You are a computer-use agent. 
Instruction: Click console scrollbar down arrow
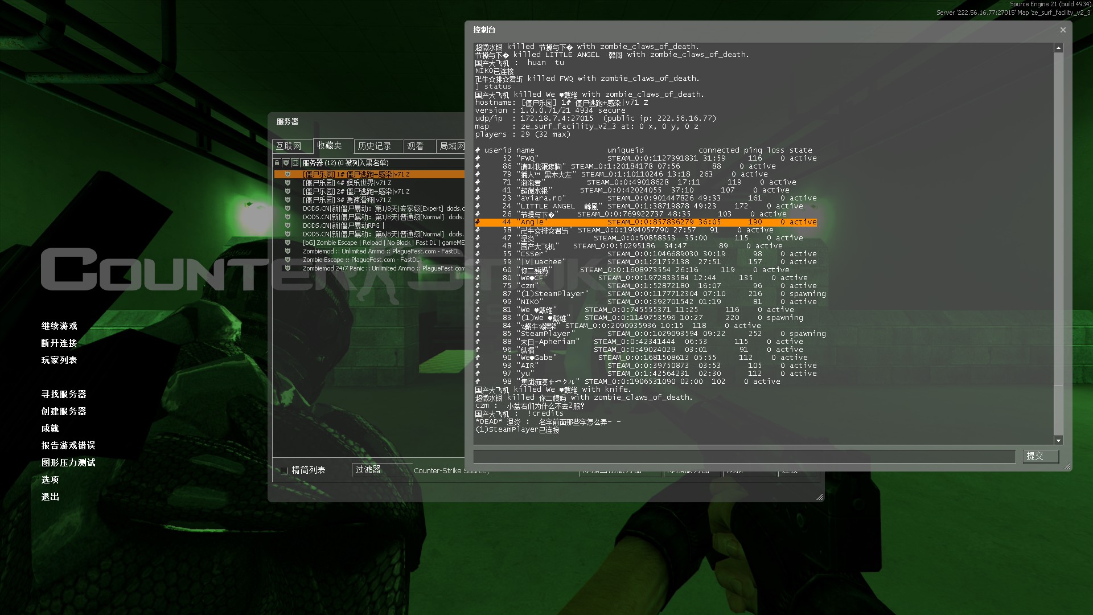coord(1058,440)
